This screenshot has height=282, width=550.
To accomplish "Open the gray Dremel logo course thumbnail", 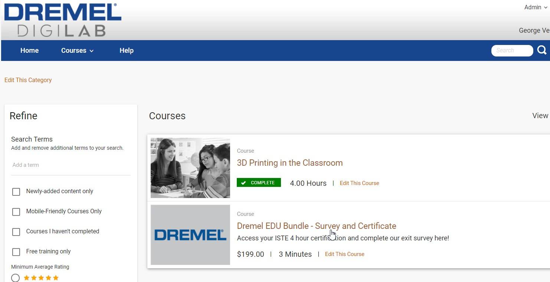I will click(x=190, y=235).
